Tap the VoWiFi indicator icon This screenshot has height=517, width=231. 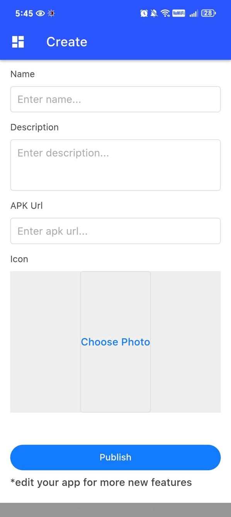[178, 14]
